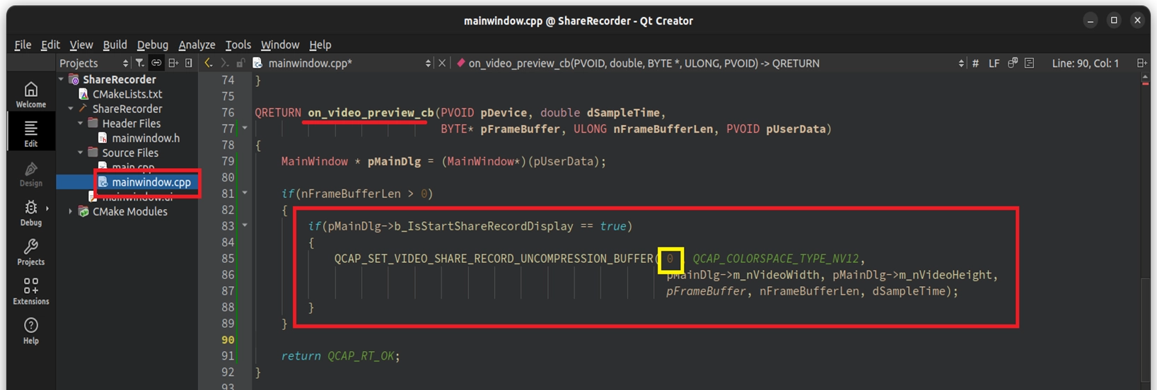
Task: Go forward in navigation history
Action: point(225,64)
